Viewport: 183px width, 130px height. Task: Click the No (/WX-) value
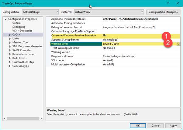[109, 48]
